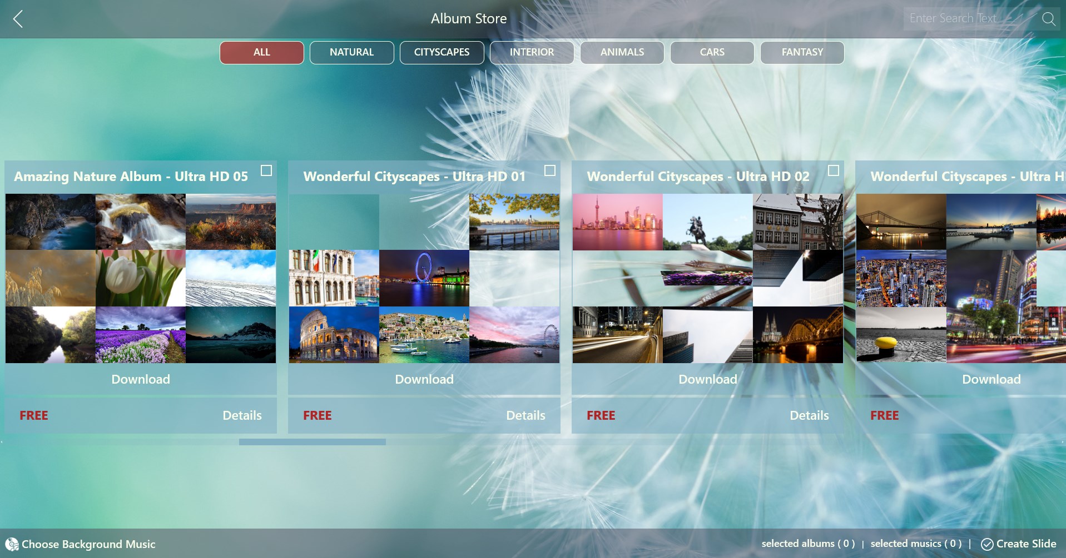The image size is (1066, 558).
Task: Download Wonderful Cityscapes Ultra HD 01
Action: click(424, 379)
